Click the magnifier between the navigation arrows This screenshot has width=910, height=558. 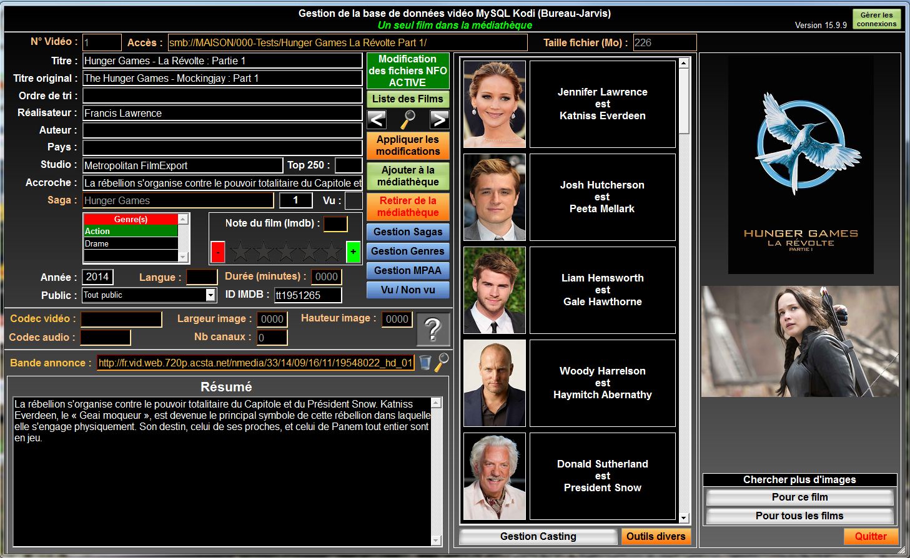(408, 119)
